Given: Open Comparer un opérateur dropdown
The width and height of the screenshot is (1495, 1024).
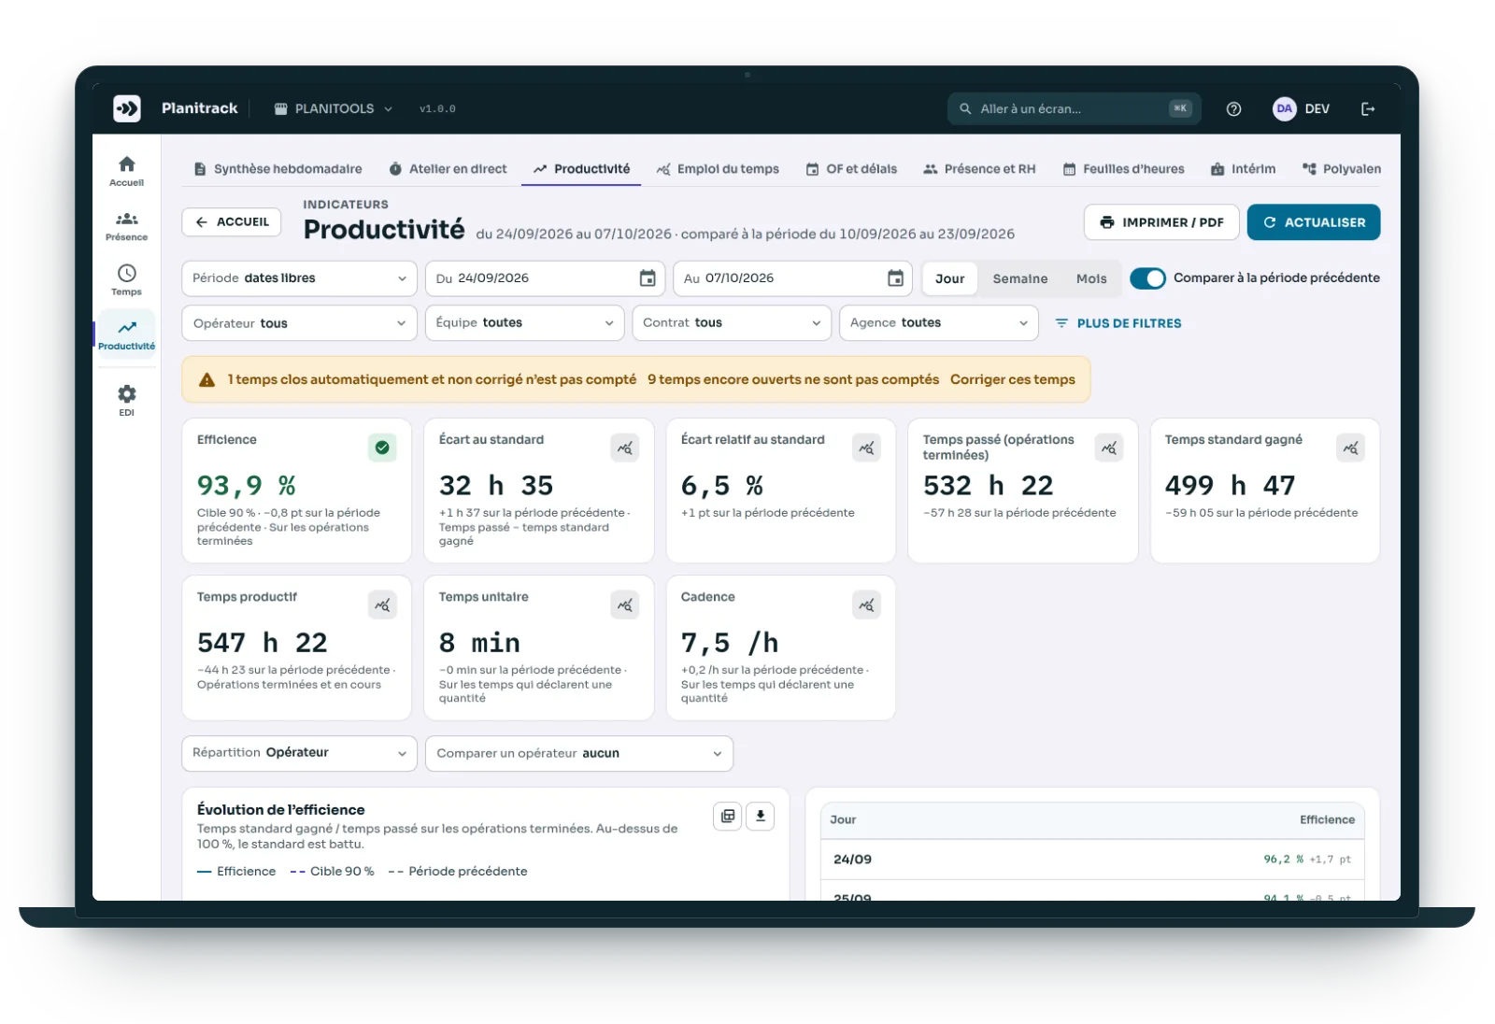Looking at the screenshot, I should pos(579,753).
